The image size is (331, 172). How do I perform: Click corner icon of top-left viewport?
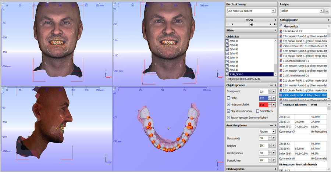[3, 4]
